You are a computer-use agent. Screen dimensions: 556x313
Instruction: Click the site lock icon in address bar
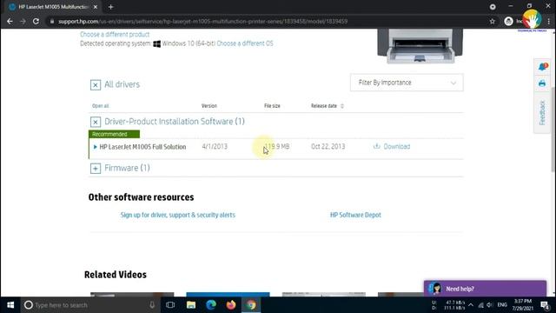click(52, 21)
